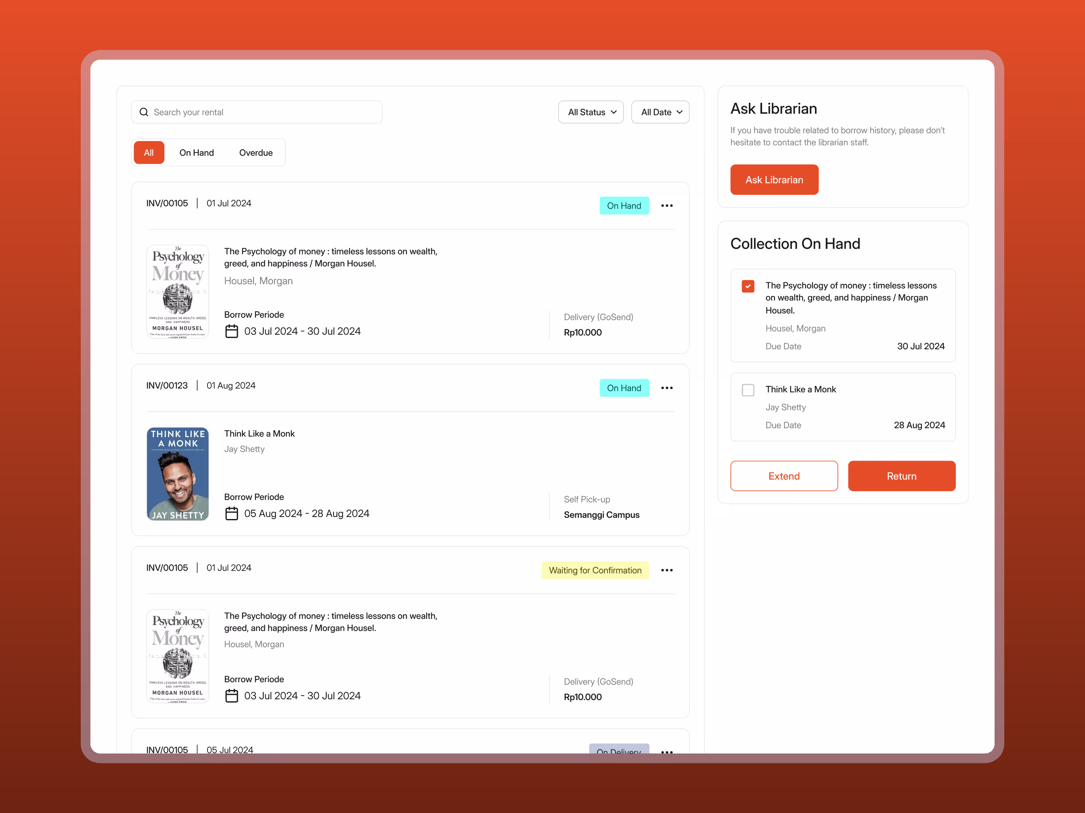This screenshot has width=1085, height=813.
Task: Focus the Search your rental field
Action: [257, 112]
